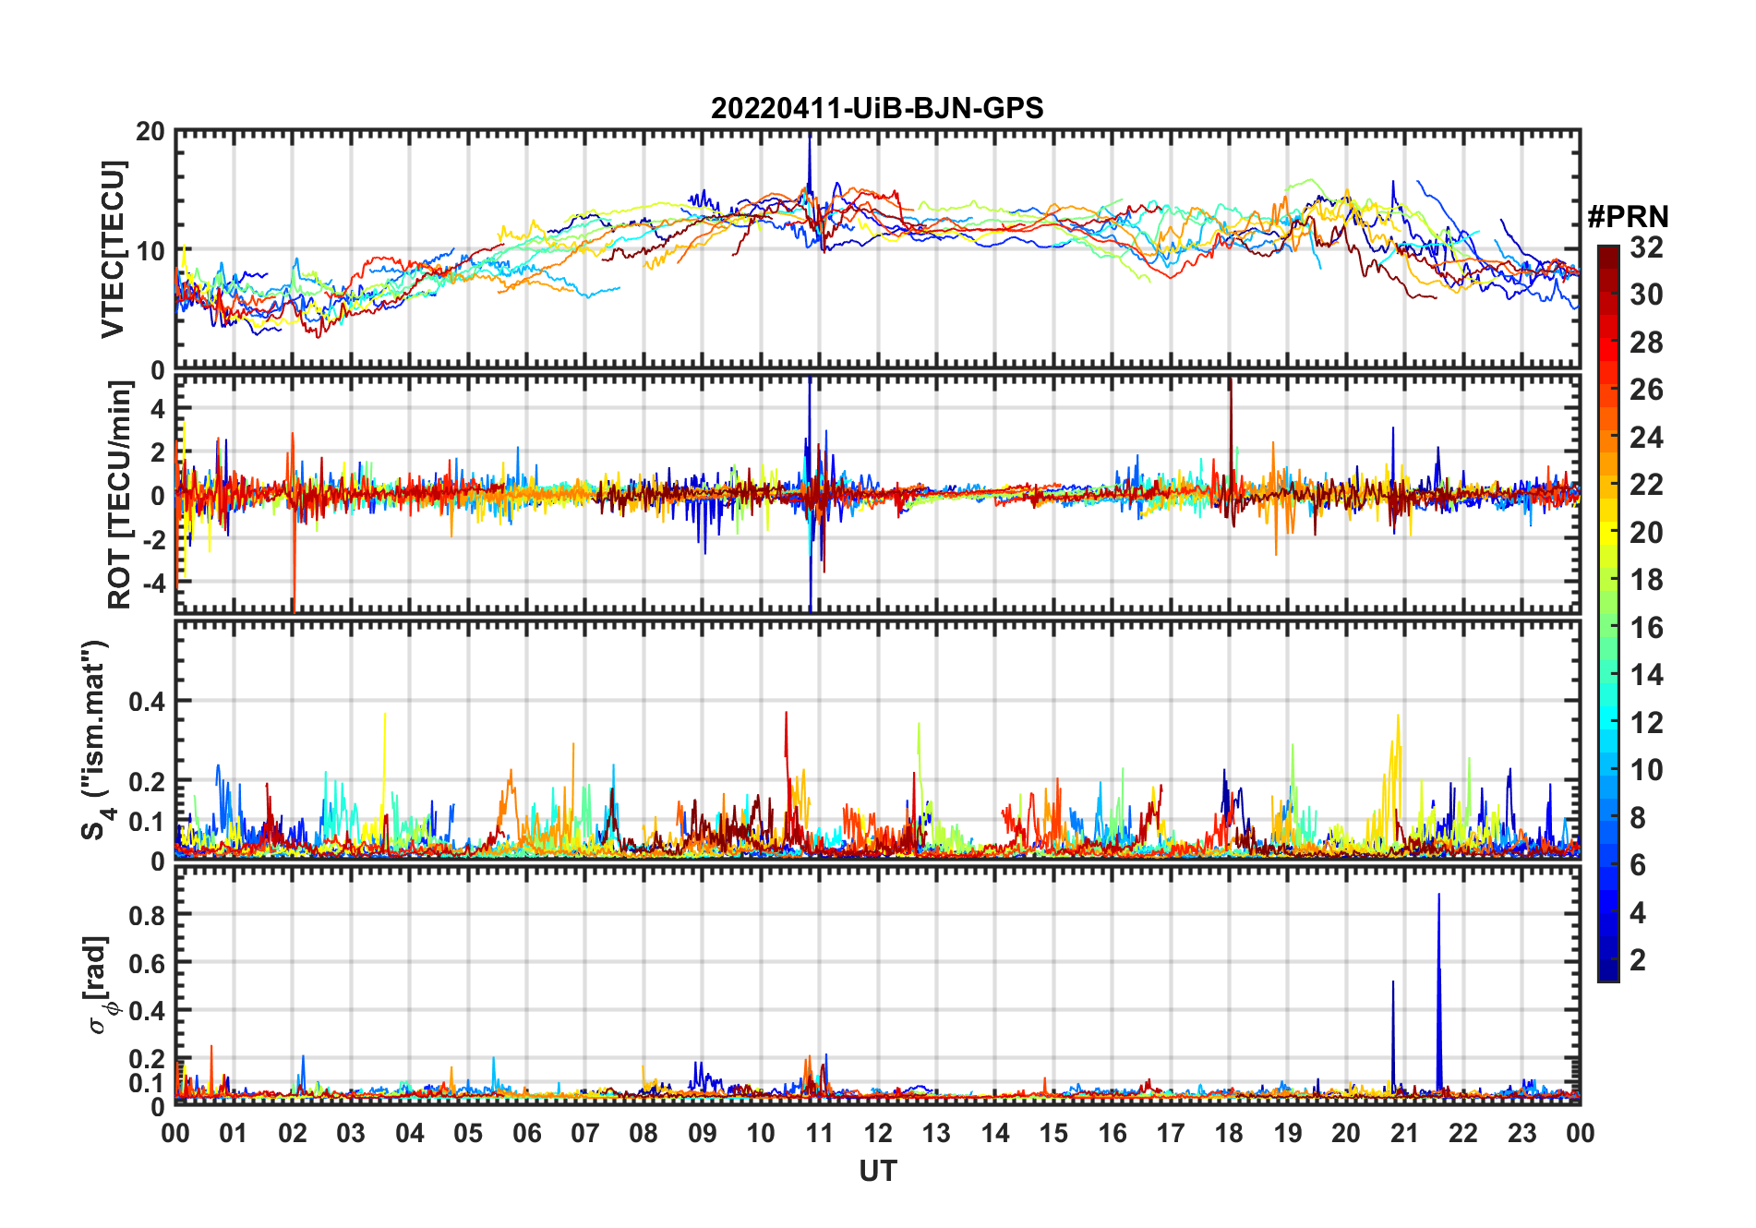Click colorbar tick label "14"
The width and height of the screenshot is (1756, 1228).
pyautogui.click(x=1646, y=675)
